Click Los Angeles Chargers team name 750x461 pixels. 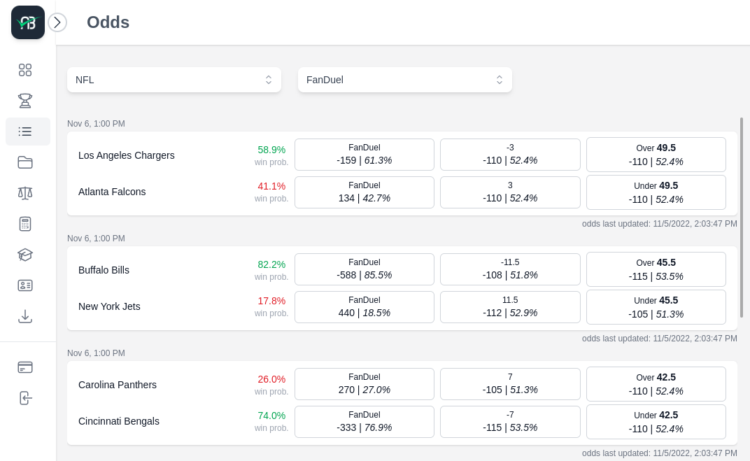(126, 155)
